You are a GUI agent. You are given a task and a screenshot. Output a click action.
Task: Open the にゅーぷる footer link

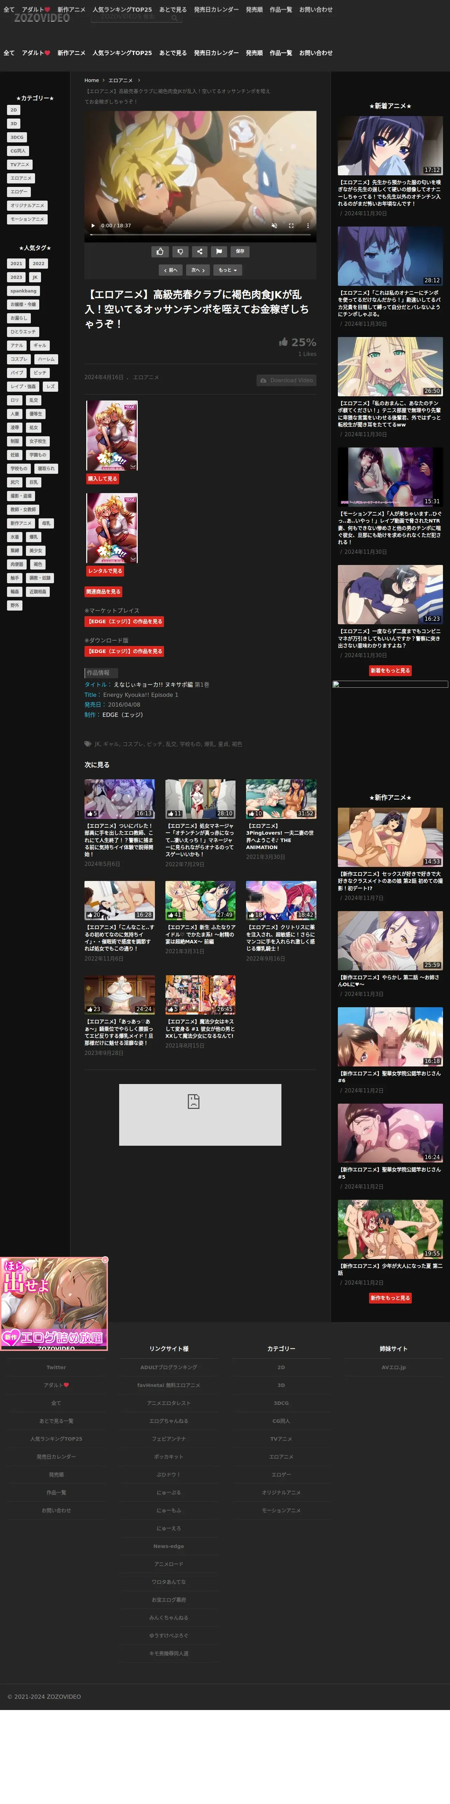169,1492
